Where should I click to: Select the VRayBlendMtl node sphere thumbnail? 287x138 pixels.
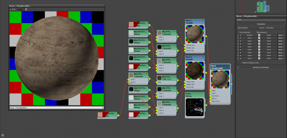click(220, 79)
